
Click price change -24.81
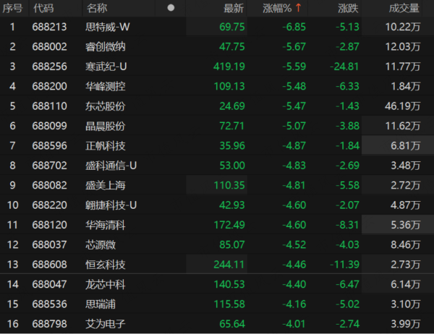click(344, 67)
